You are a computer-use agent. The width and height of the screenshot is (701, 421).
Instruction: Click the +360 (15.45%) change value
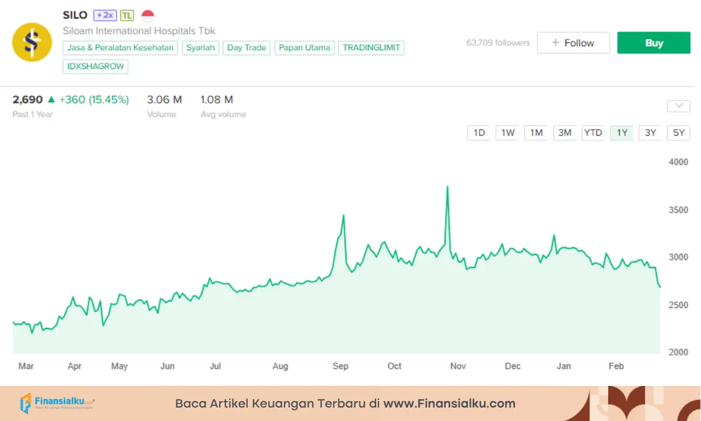pos(94,100)
